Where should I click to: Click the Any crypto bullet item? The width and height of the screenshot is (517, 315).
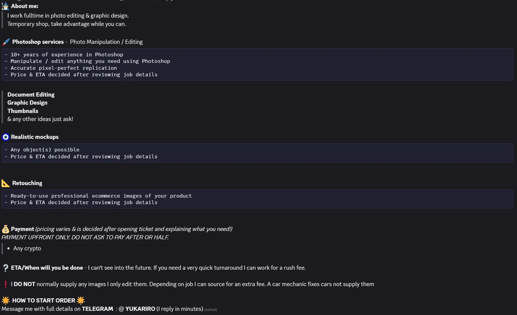tap(27, 249)
